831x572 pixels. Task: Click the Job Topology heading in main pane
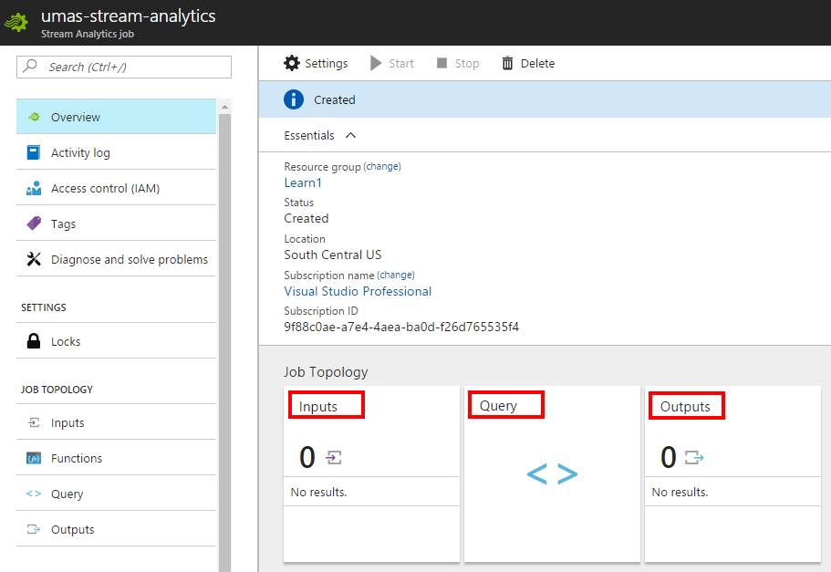tap(326, 372)
